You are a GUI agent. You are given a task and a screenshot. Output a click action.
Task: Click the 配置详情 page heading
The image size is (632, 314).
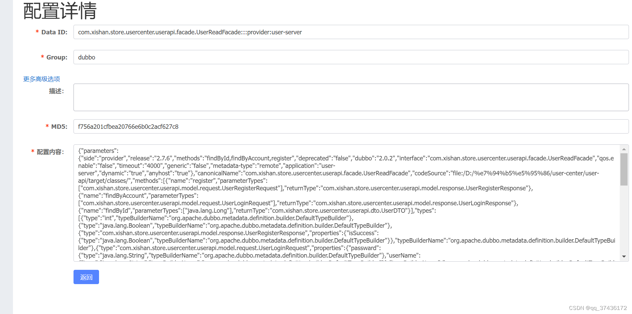pos(60,11)
